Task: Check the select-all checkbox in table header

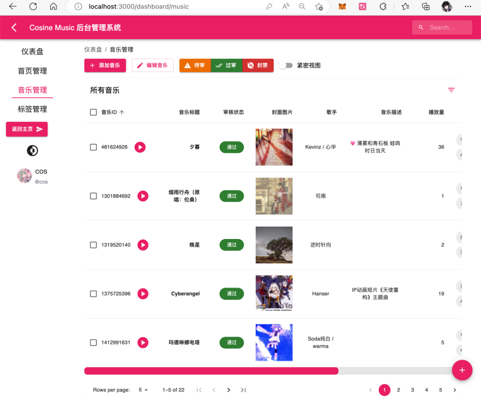Action: click(93, 112)
